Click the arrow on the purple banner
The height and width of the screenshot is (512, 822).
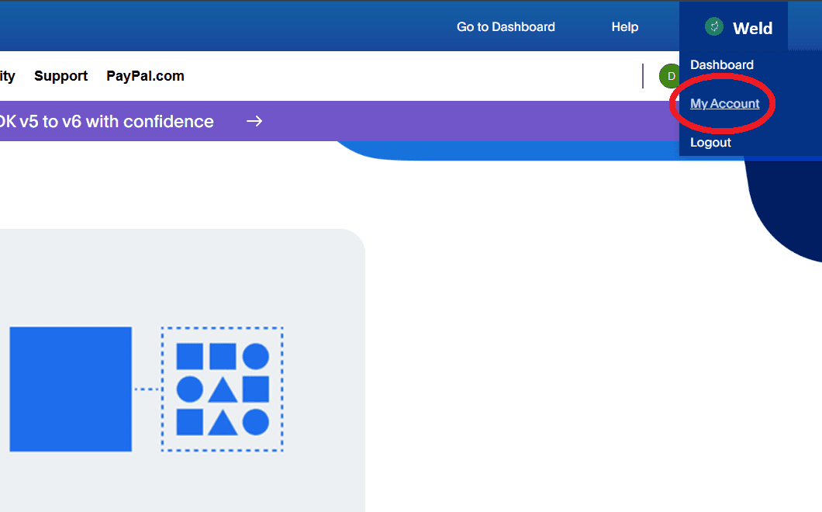tap(254, 121)
